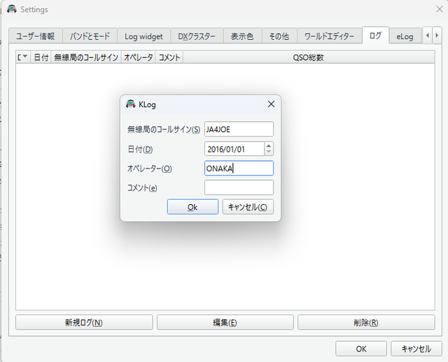Switch to the 表示色 tab
This screenshot has height=362, width=448.
pos(242,36)
